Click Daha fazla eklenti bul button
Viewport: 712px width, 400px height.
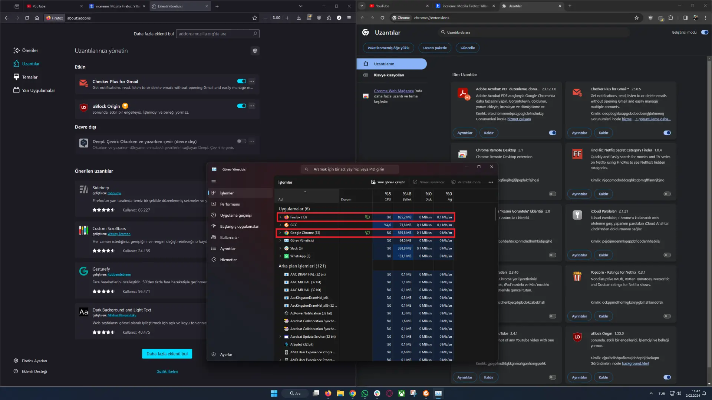pyautogui.click(x=167, y=354)
